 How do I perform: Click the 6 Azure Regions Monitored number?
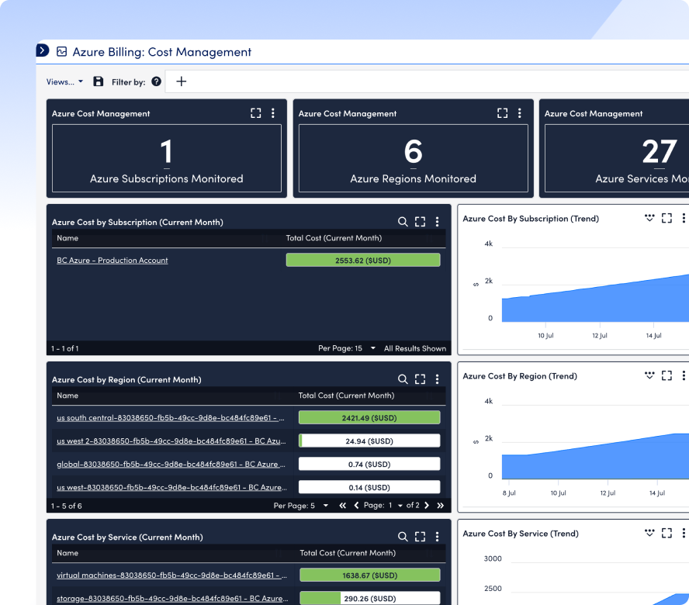(413, 151)
